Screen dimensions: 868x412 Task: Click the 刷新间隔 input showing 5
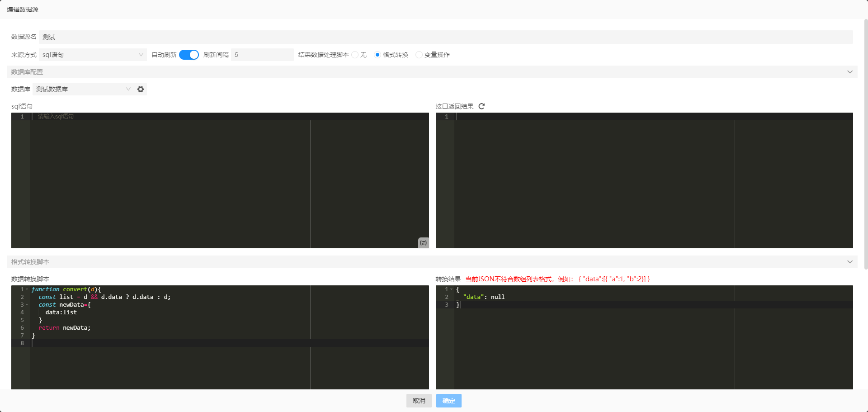pyautogui.click(x=262, y=55)
